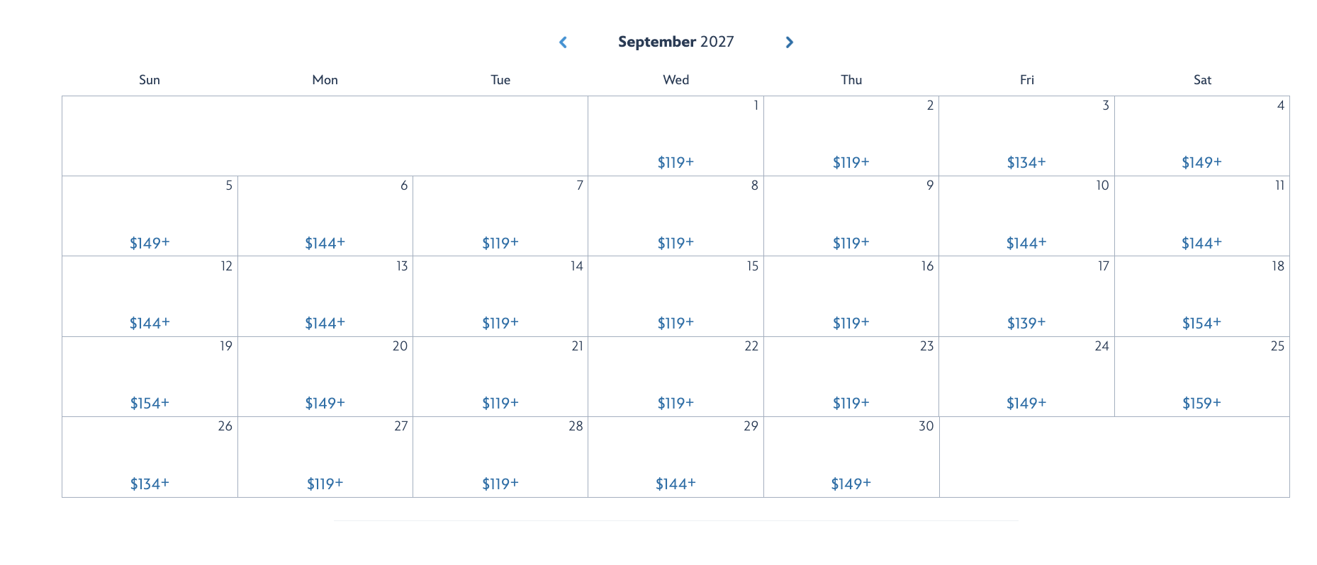Image resolution: width=1317 pixels, height=565 pixels.
Task: Advance to the next month
Action: pos(789,42)
